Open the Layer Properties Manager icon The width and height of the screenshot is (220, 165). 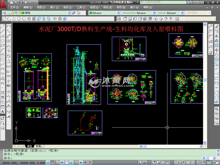tap(4, 13)
